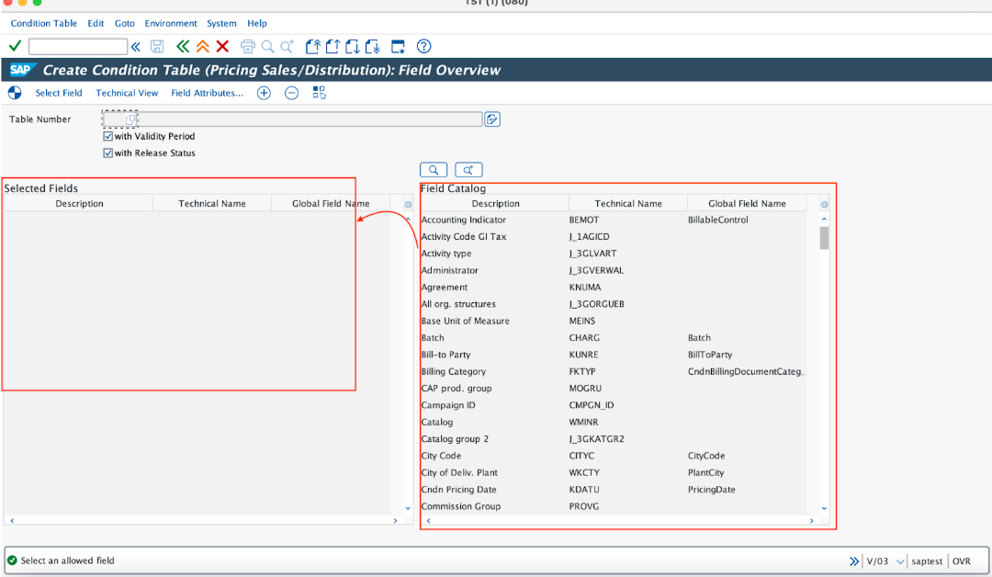This screenshot has height=577, width=992.
Task: Toggle the with Release Status checkbox
Action: pyautogui.click(x=108, y=153)
